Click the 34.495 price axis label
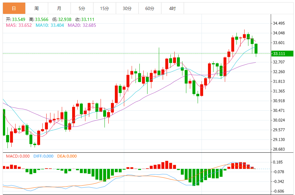This screenshot has height=195, width=295. coord(279,23)
